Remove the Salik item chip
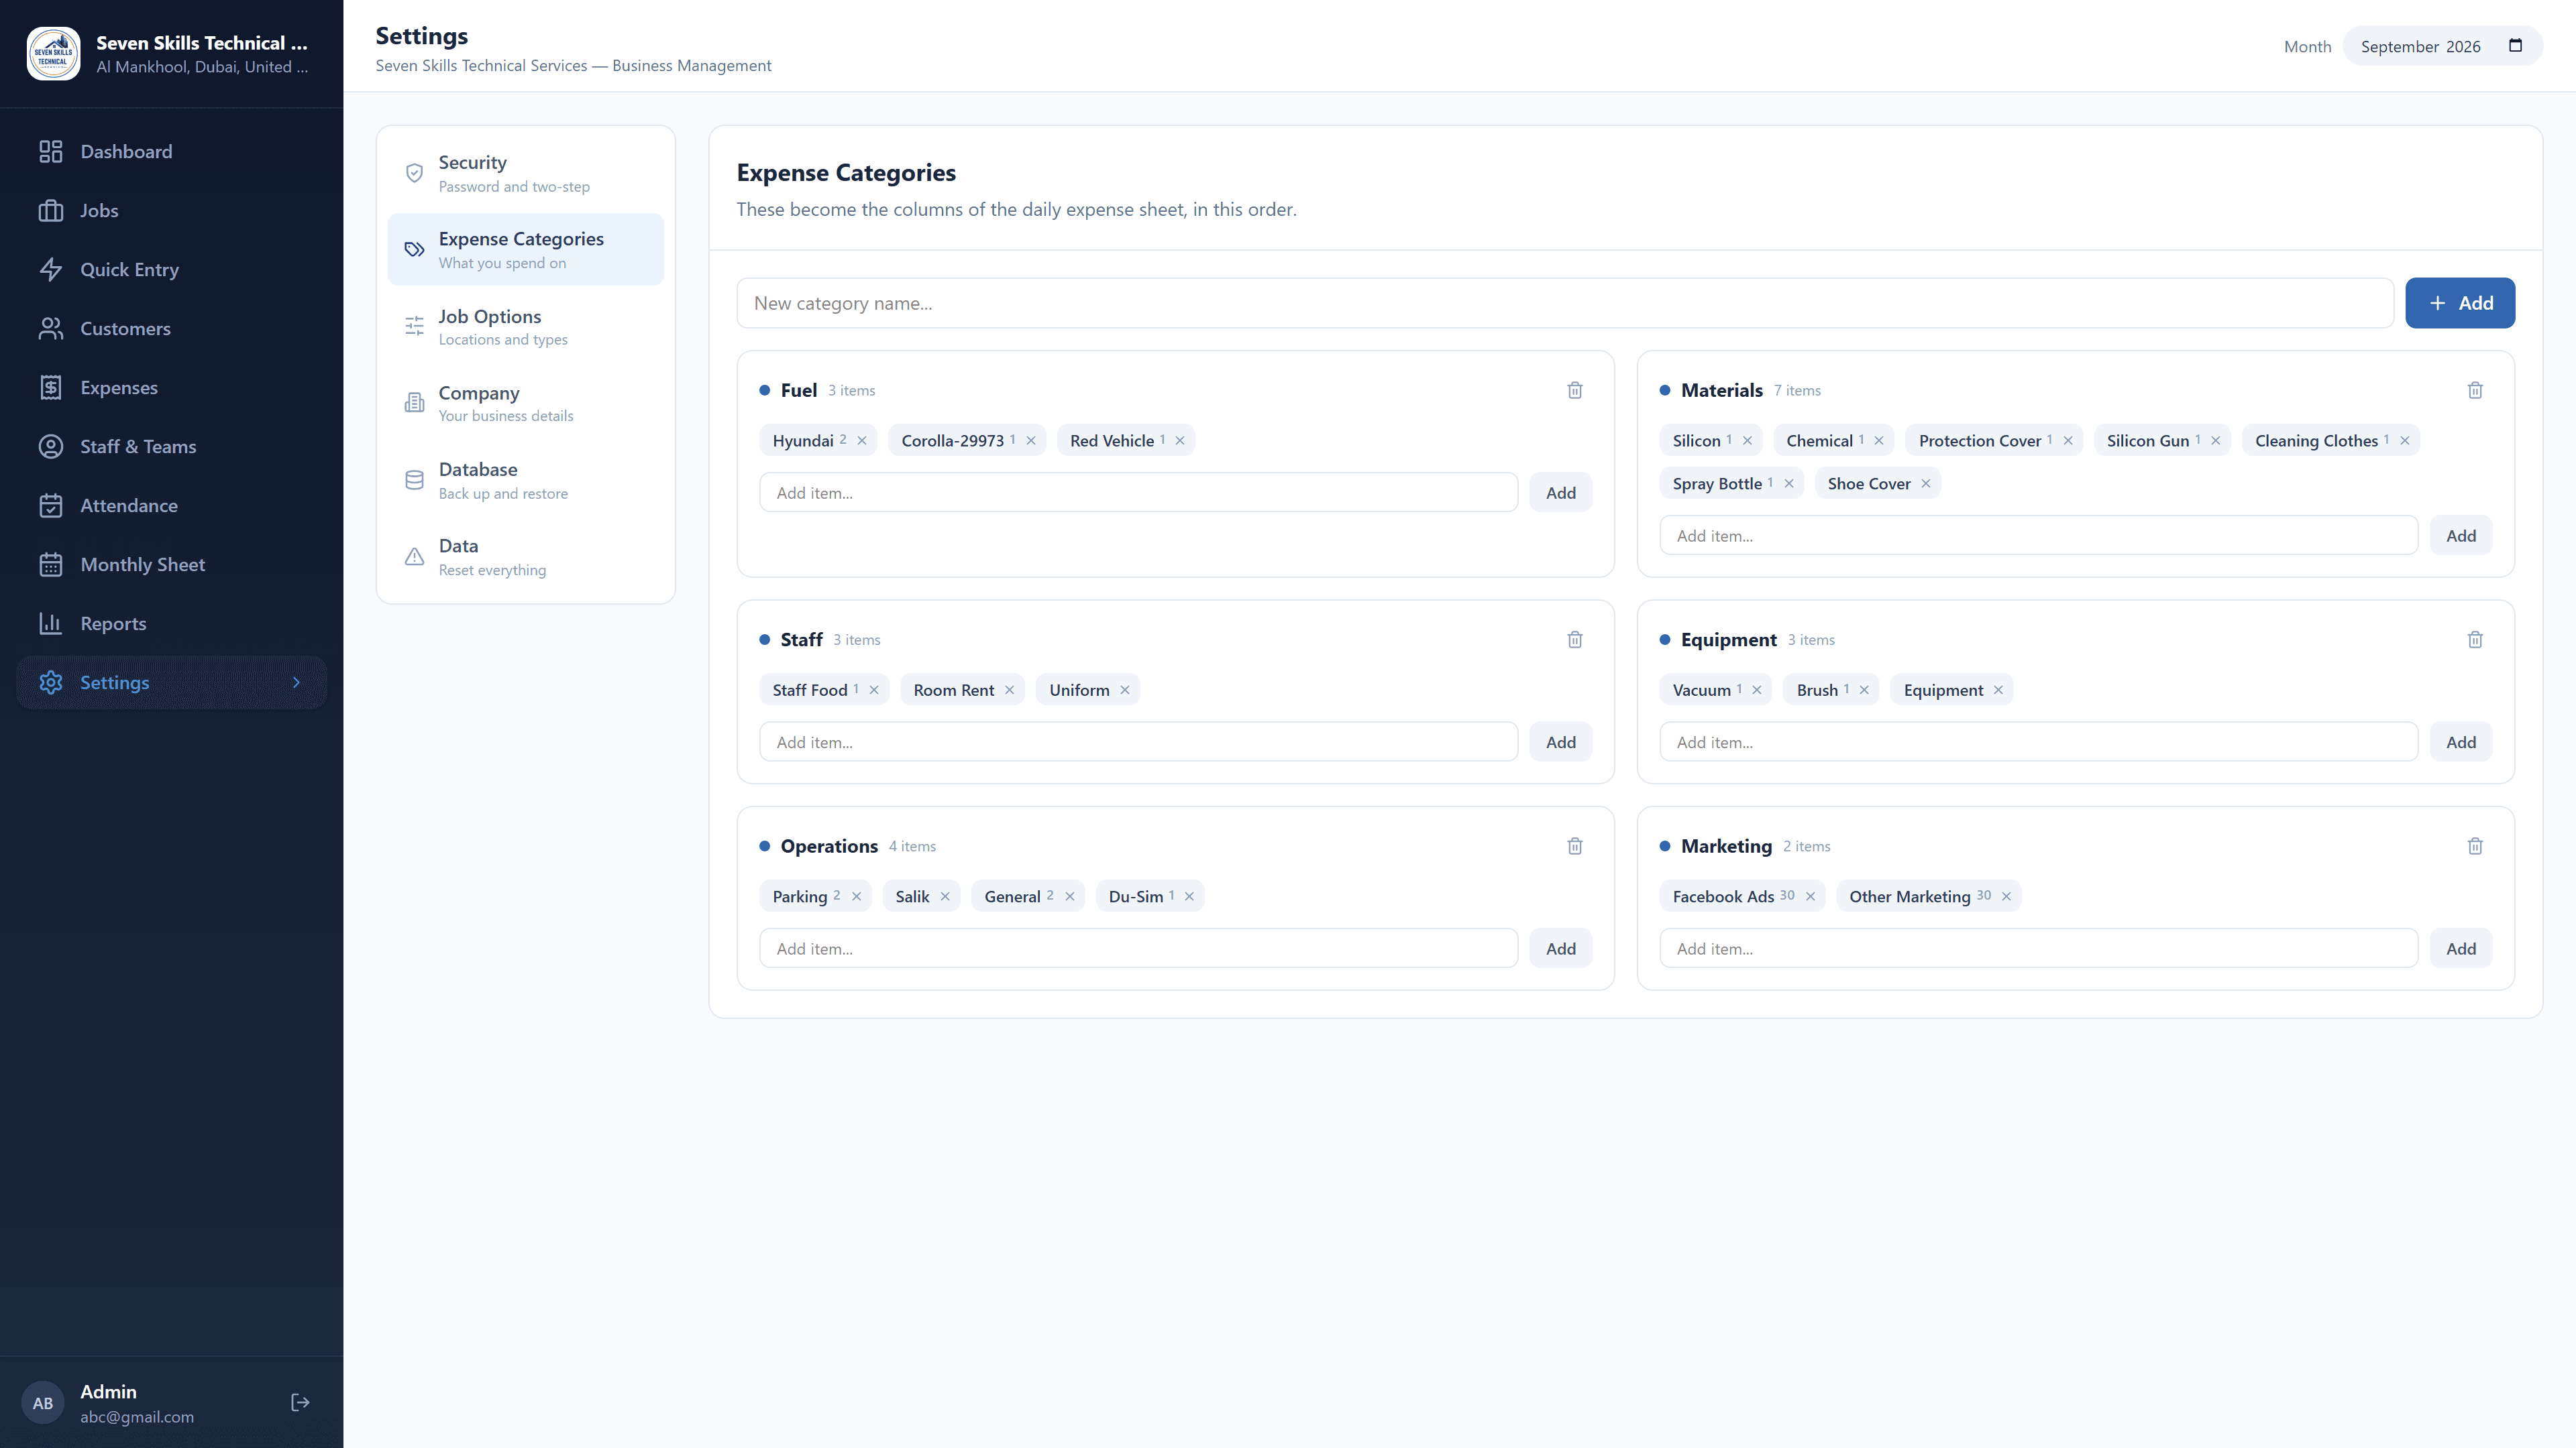Image resolution: width=2576 pixels, height=1448 pixels. coord(945,896)
